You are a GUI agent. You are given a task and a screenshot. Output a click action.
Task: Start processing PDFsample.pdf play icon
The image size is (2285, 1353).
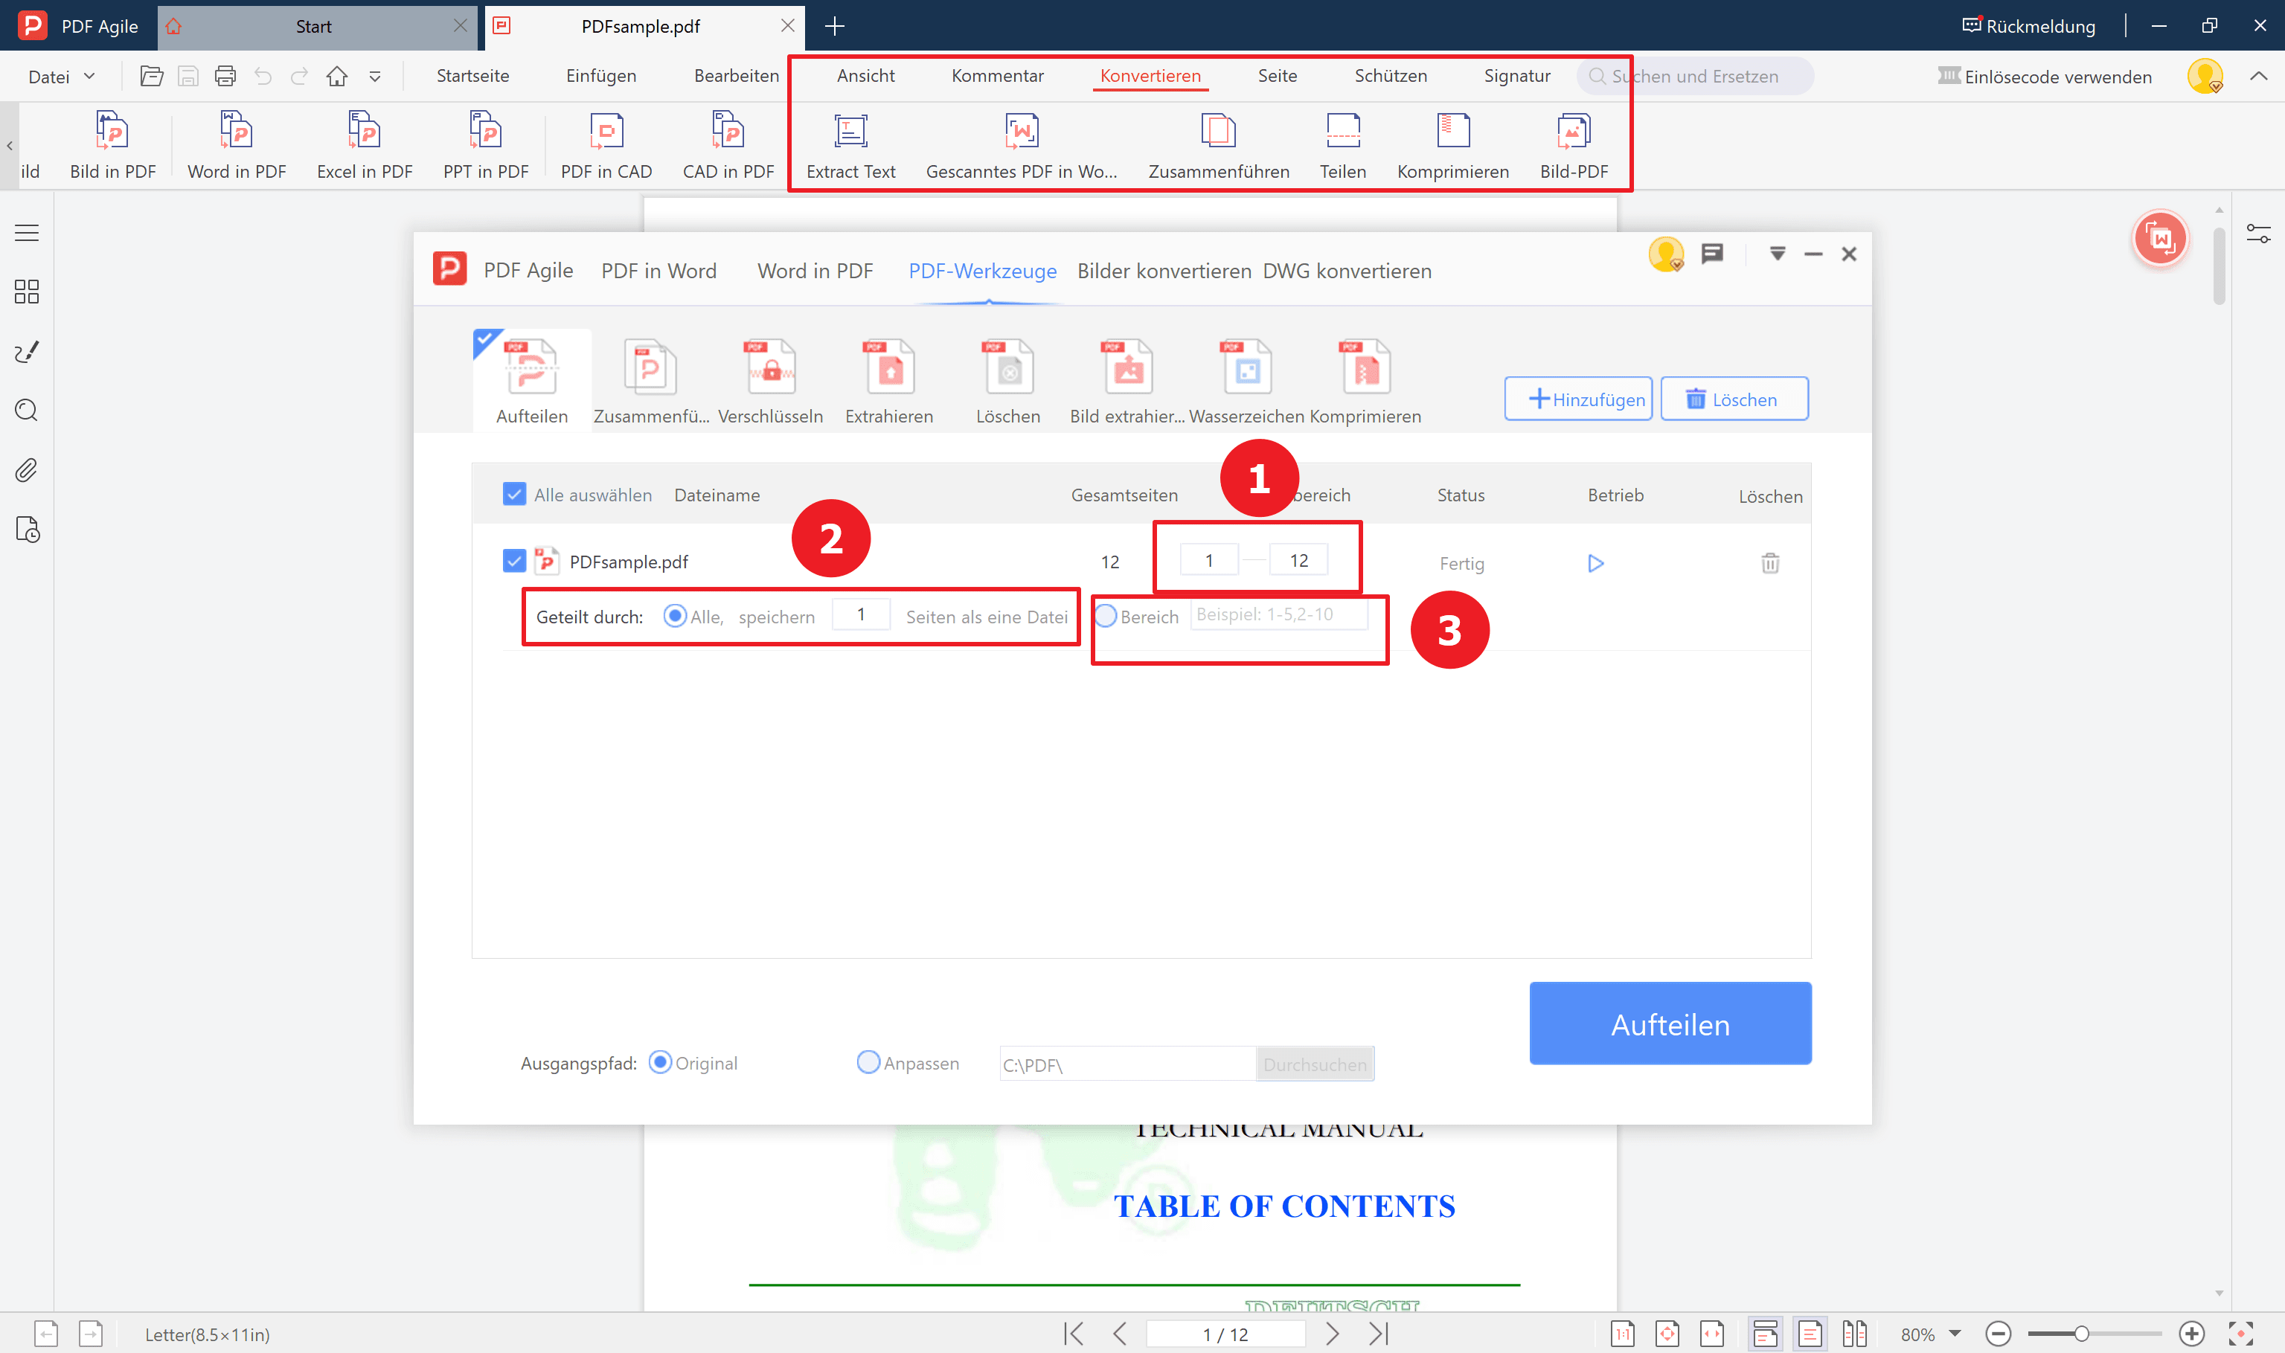[x=1596, y=564]
